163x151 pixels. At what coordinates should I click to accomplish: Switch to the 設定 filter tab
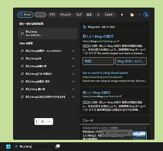89,15
